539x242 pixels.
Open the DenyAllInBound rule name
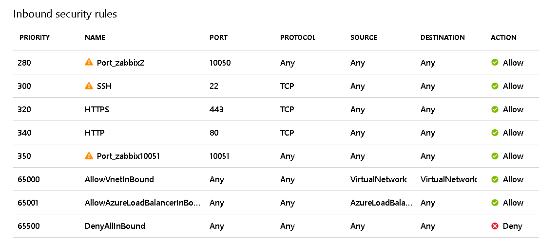click(115, 226)
